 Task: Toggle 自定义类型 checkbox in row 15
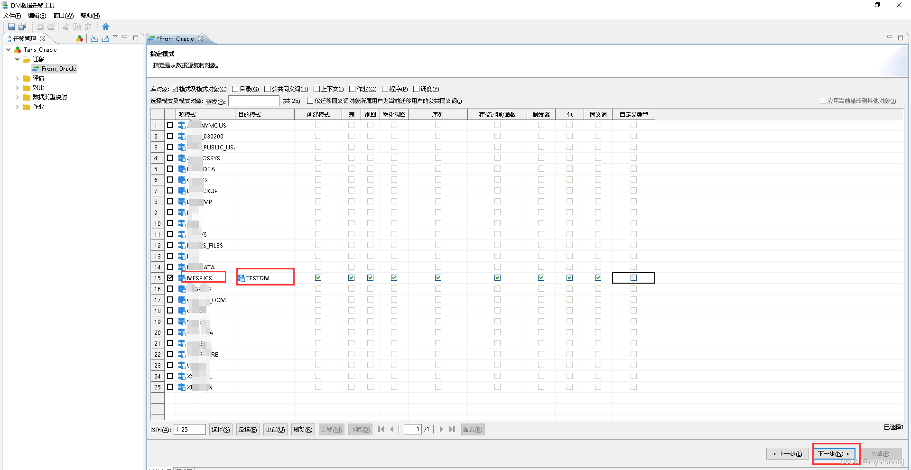tap(634, 278)
